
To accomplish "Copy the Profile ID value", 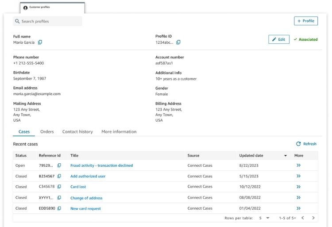I will [178, 42].
